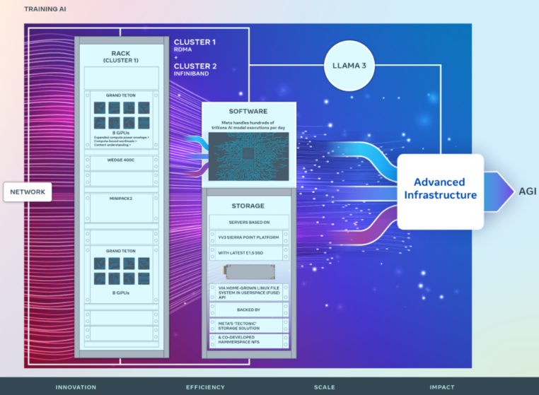The width and height of the screenshot is (539, 395).
Task: Click the SOFTWARE heading
Action: (248, 111)
